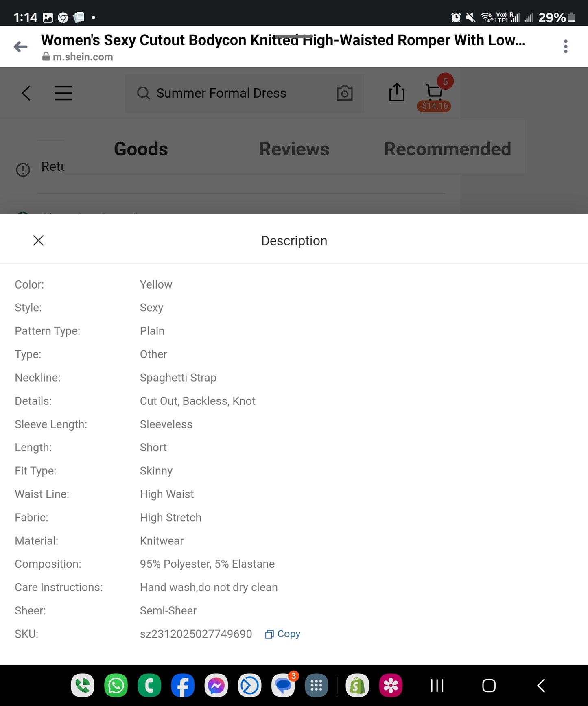The height and width of the screenshot is (706, 588).
Task: Open recent apps navigation button
Action: point(437,686)
